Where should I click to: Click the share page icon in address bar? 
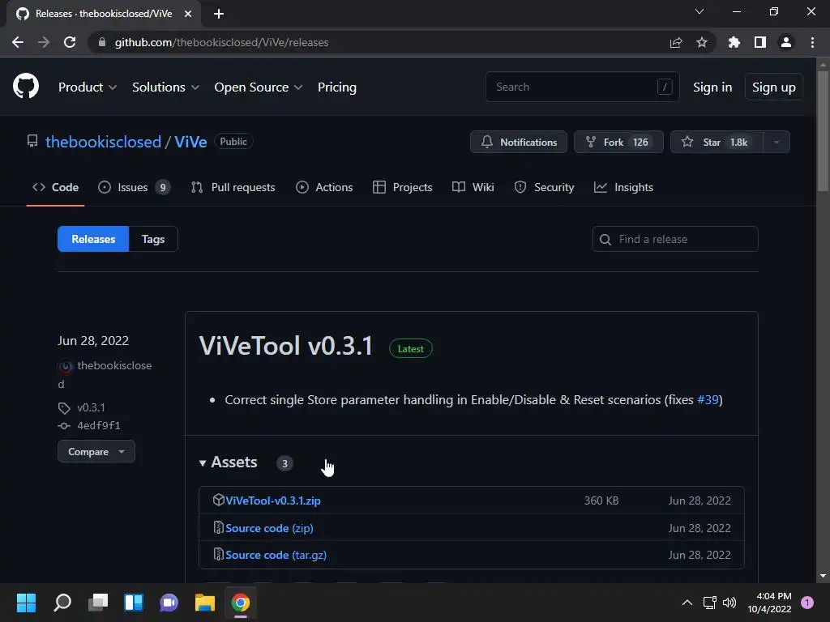[676, 42]
